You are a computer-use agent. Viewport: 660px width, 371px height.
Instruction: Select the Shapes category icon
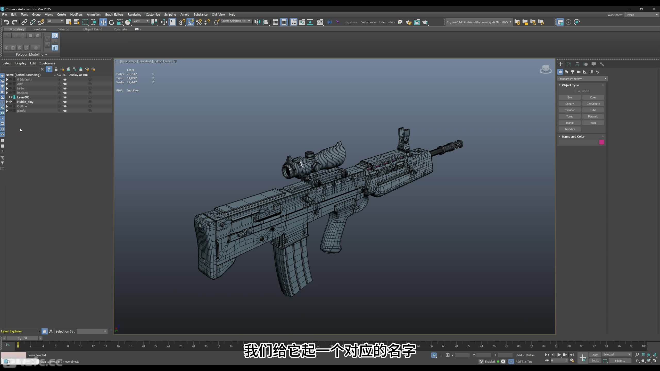coord(566,72)
